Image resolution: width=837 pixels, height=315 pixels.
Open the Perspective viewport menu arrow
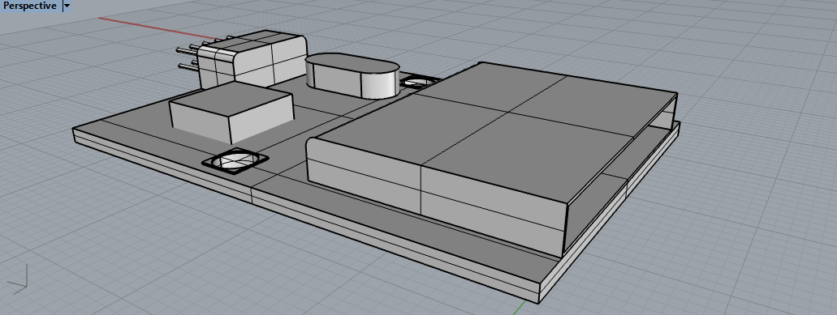click(67, 6)
